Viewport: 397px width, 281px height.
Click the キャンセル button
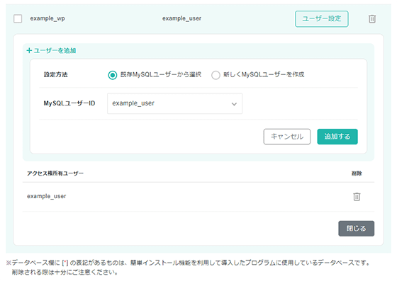[x=287, y=137]
